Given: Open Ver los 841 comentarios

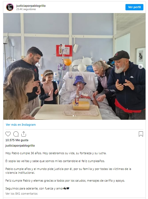Looking at the screenshot, I should pos(21,194).
